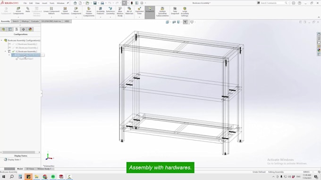
Task: Click the Rebuild traffic light icon
Action: (x=132, y=3)
